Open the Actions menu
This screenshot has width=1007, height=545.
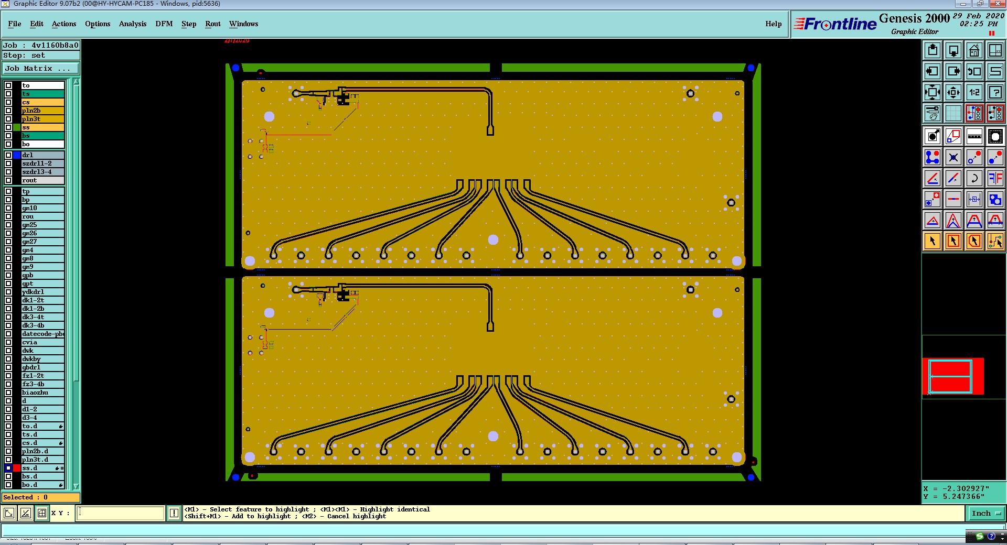(64, 24)
